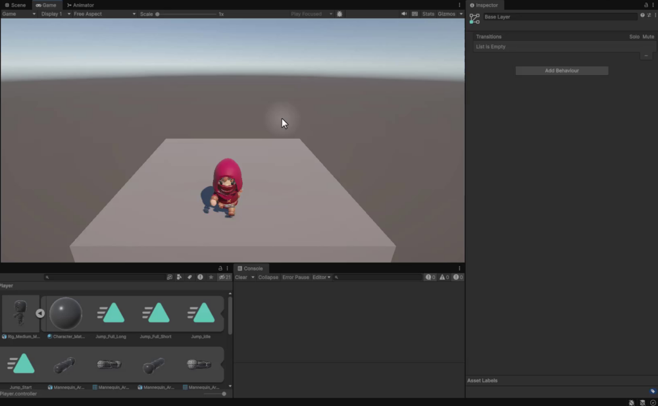The image size is (658, 406).
Task: Toggle the frame debugger bug icon
Action: click(x=340, y=14)
